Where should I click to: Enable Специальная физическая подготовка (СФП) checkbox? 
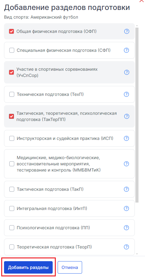pyautogui.click(x=12, y=51)
